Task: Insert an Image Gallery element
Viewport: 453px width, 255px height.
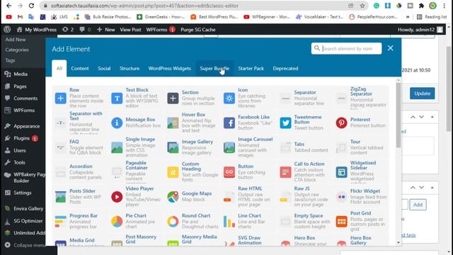Action: (x=192, y=147)
